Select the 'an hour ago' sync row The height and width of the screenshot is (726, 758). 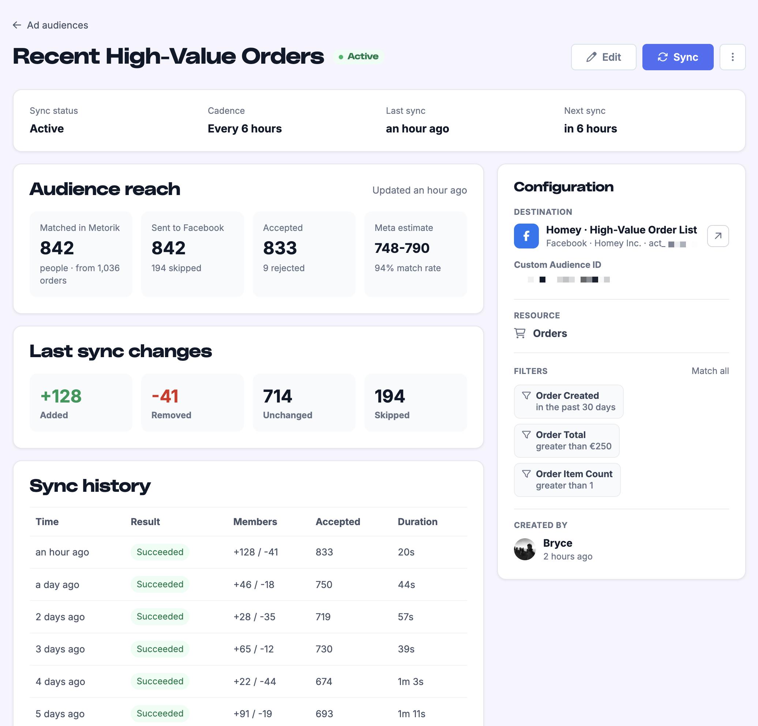(248, 552)
